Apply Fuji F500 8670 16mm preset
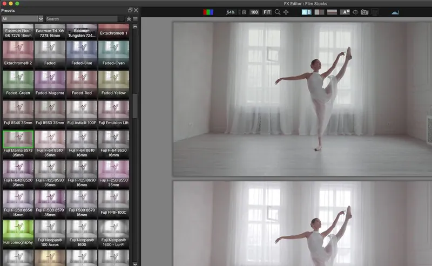Screen dimensions: 432x266 82,204
